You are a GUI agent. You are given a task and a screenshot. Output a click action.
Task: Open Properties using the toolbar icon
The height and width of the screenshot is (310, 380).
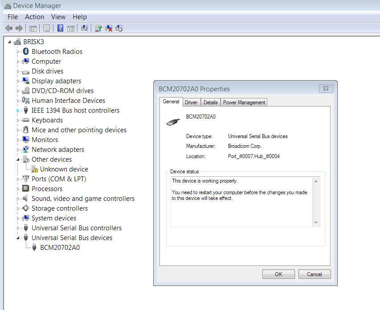46,28
